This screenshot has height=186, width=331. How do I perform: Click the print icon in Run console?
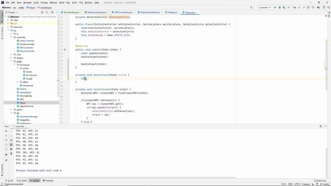pos(11,149)
